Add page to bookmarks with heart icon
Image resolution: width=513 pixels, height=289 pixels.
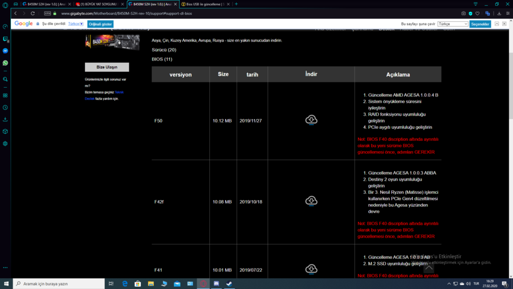(x=478, y=14)
